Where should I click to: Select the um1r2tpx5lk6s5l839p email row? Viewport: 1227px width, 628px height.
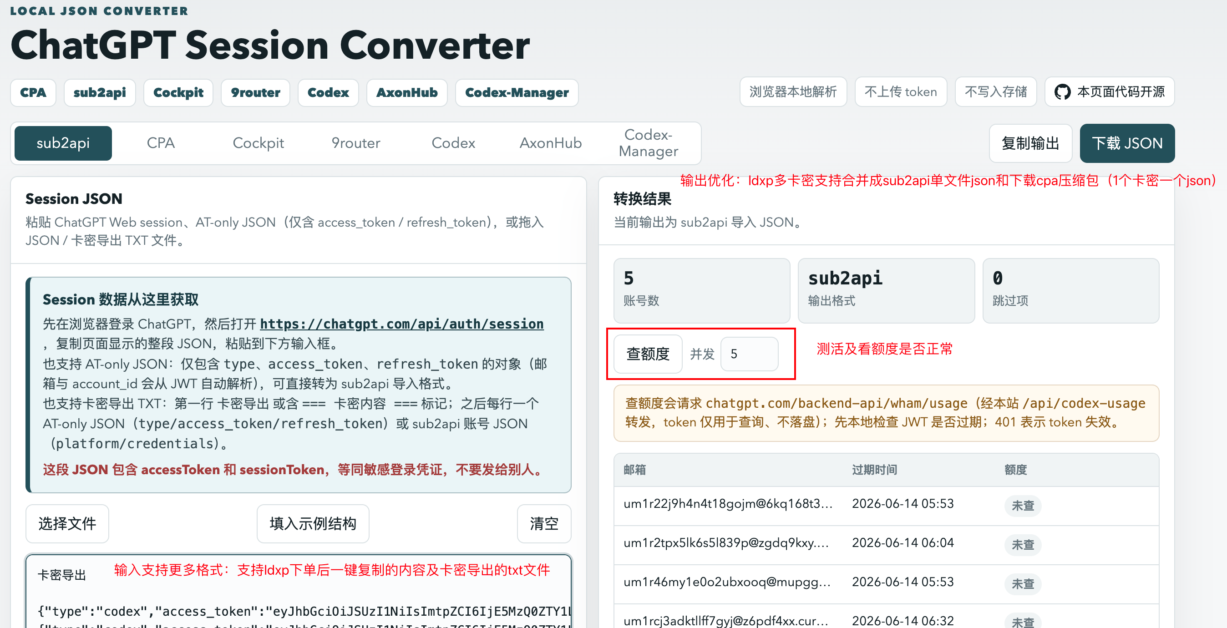(x=886, y=544)
